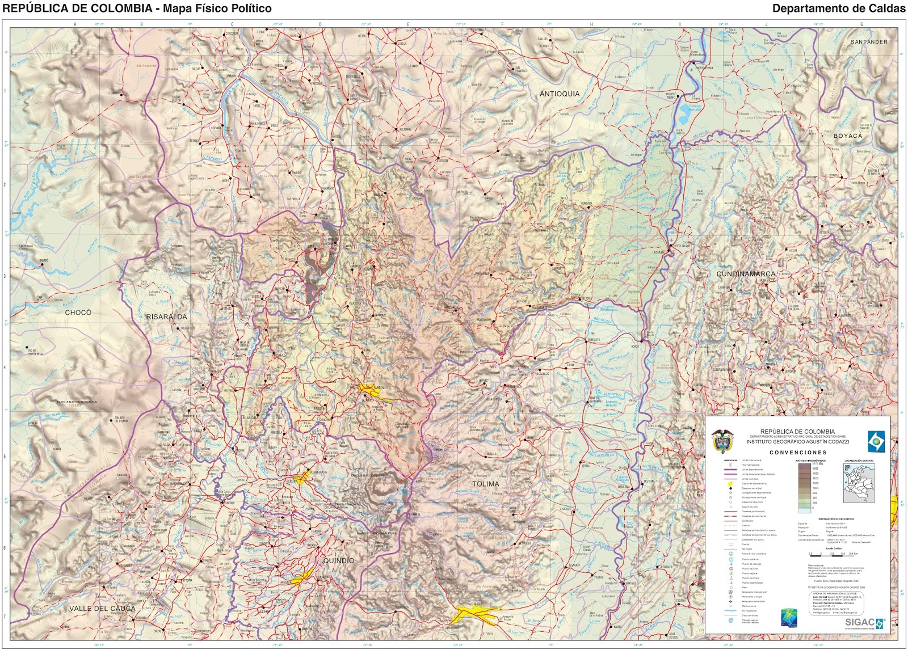Image resolution: width=908 pixels, height=650 pixels.
Task: Select the Puerto marítimo anchor symbol
Action: click(x=730, y=559)
